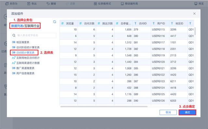Focus the table name search field
208x129 pixels.
tap(34, 36)
